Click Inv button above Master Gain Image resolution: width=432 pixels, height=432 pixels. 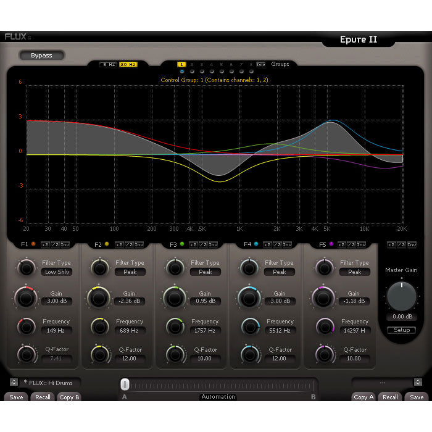412,244
